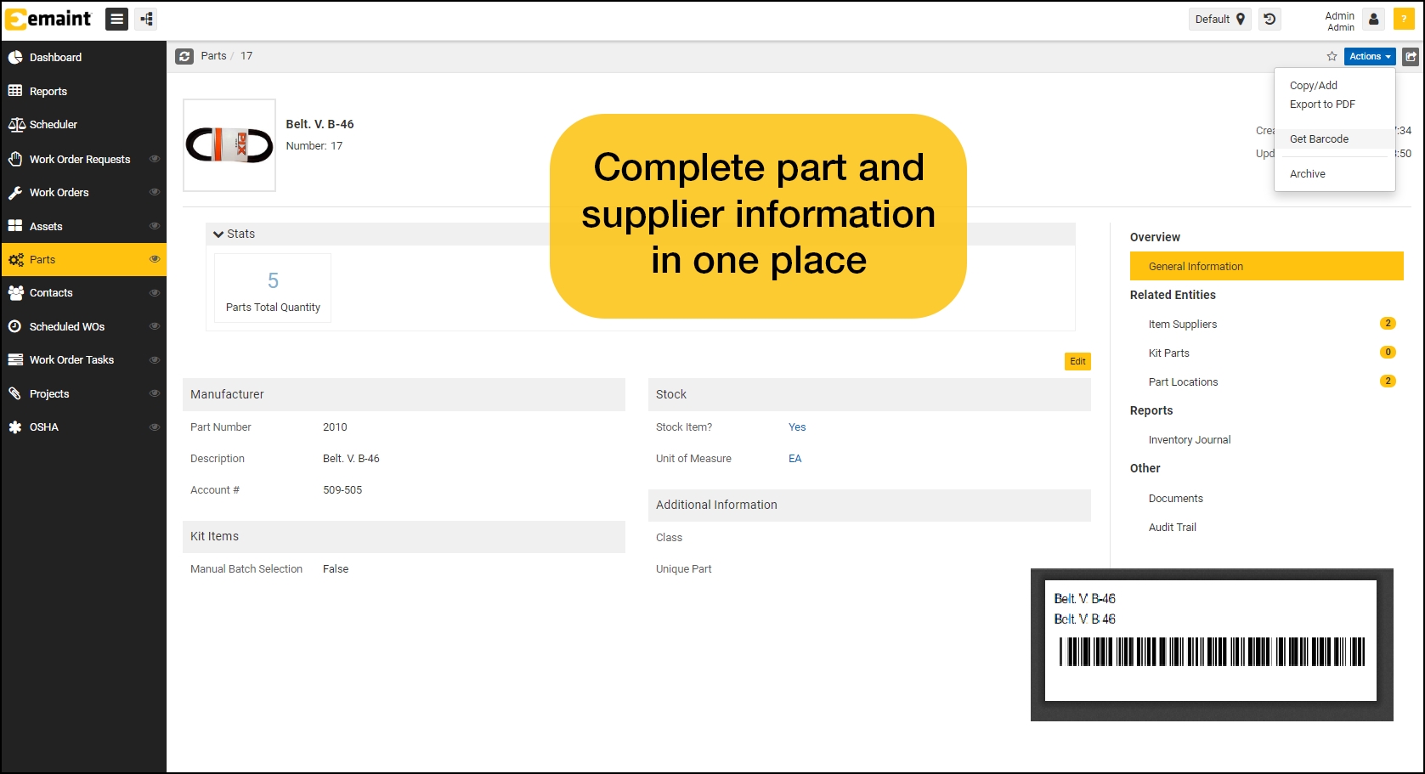Screen dimensions: 1425x774
Task: Click the Belt. V. B-46 title
Action: (x=319, y=124)
